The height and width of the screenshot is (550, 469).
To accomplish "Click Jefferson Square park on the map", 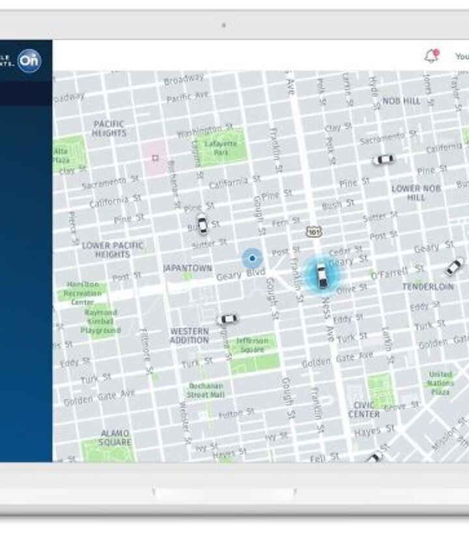I will tap(252, 346).
